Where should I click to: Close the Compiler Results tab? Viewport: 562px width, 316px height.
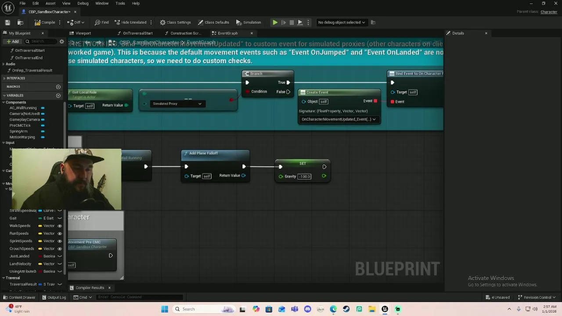tap(109, 288)
